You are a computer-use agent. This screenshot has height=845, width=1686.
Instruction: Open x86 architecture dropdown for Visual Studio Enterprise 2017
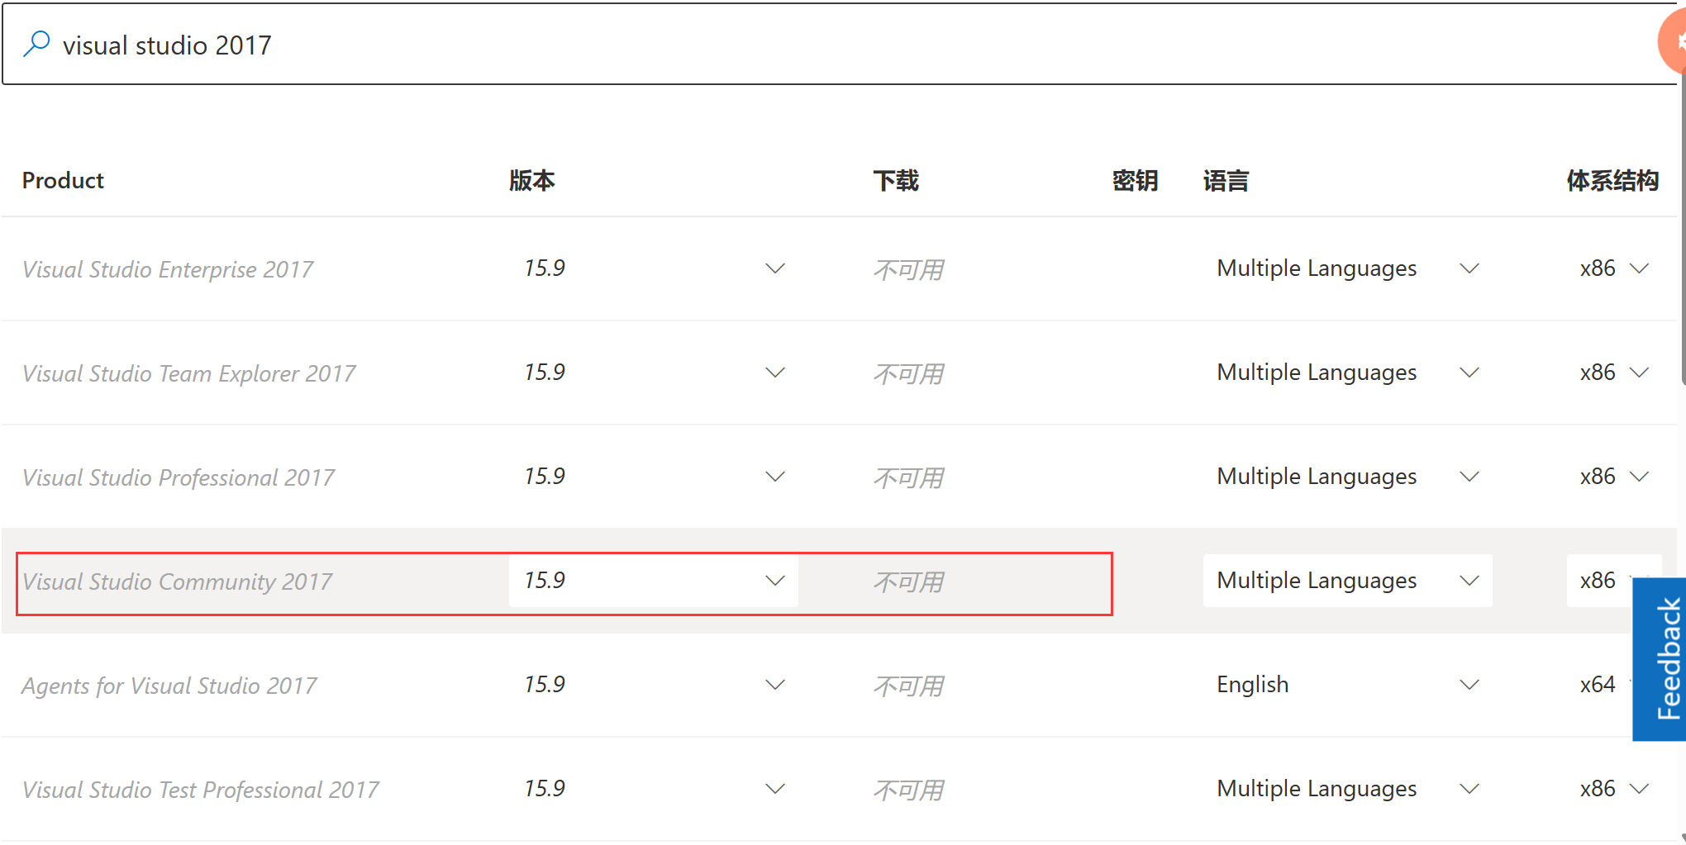click(x=1614, y=268)
